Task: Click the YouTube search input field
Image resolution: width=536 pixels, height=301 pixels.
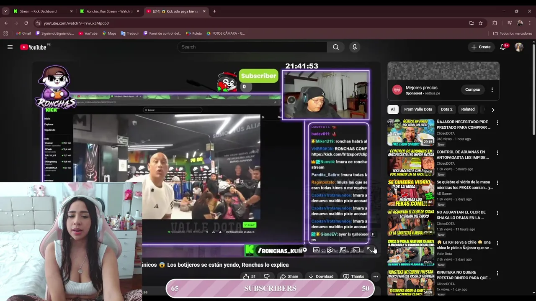Action: pos(252,47)
